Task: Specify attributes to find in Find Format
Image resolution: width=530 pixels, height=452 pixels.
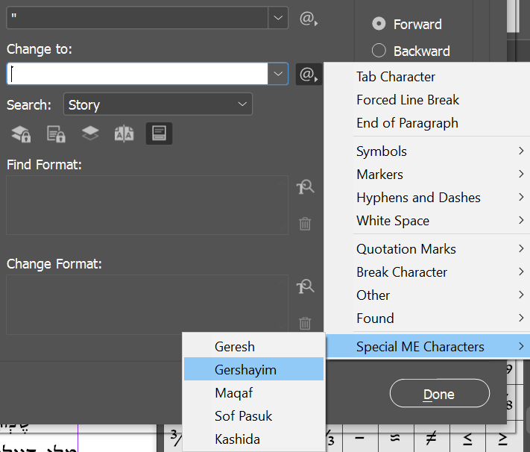Action: (x=305, y=187)
